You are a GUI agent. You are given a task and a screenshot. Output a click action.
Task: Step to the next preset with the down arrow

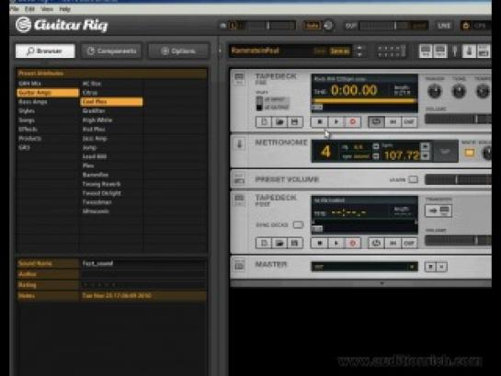(x=359, y=54)
